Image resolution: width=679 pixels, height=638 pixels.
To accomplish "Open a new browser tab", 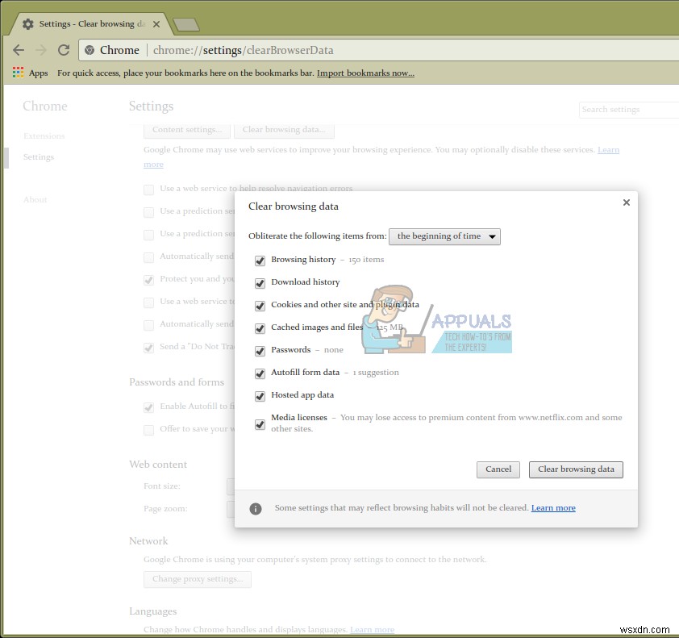I will click(186, 23).
